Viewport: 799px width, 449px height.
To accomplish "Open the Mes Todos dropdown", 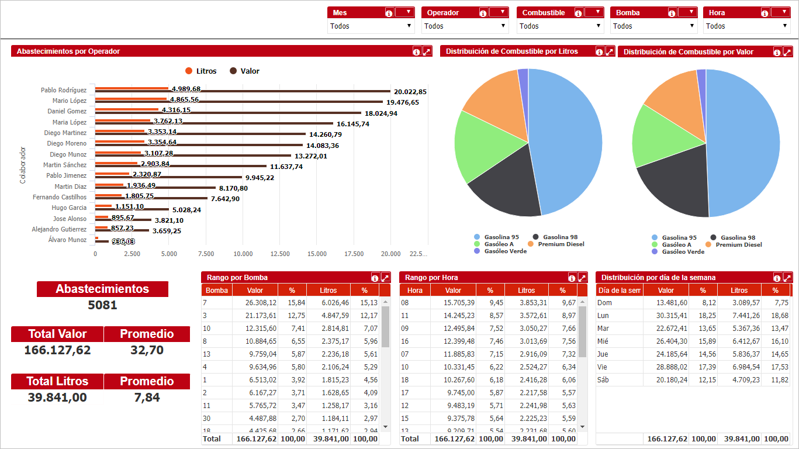I will click(371, 26).
